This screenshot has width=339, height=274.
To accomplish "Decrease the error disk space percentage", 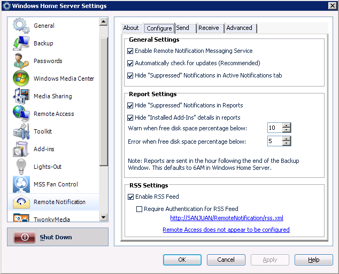I will (x=287, y=143).
